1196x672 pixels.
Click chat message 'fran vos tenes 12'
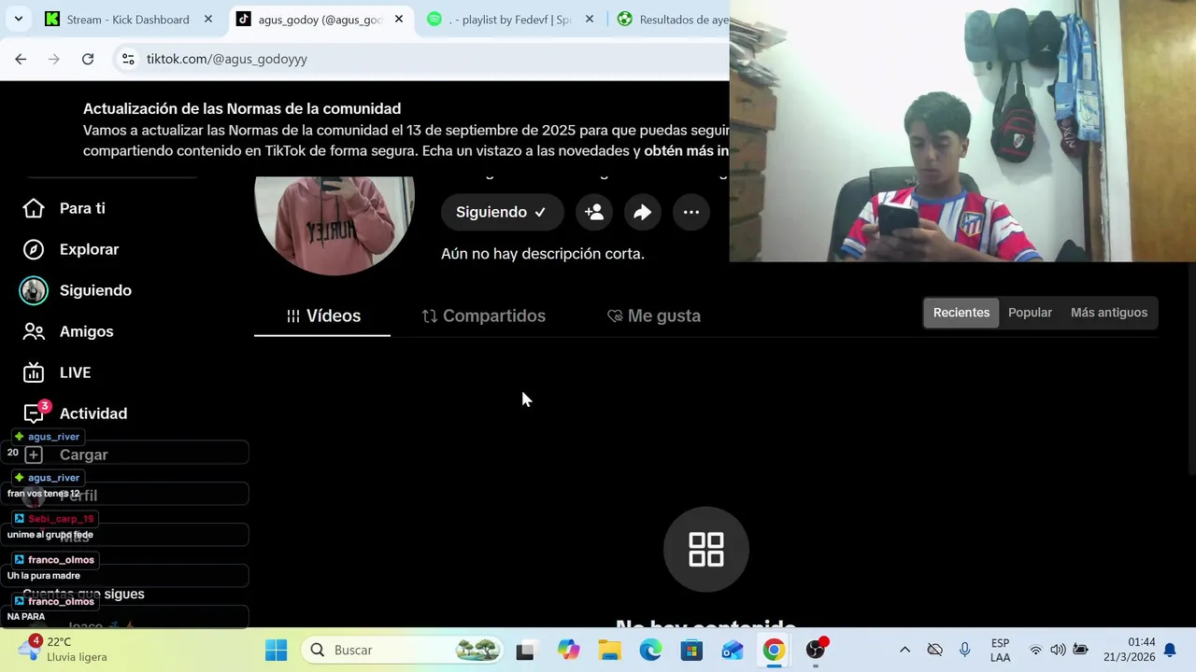pos(43,494)
